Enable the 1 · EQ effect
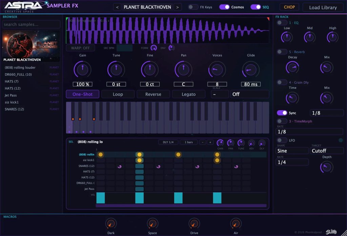The image size is (347, 236). [x=282, y=23]
